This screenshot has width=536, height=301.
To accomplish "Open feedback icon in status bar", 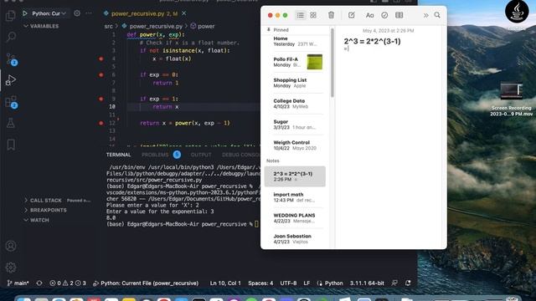I will coord(394,283).
